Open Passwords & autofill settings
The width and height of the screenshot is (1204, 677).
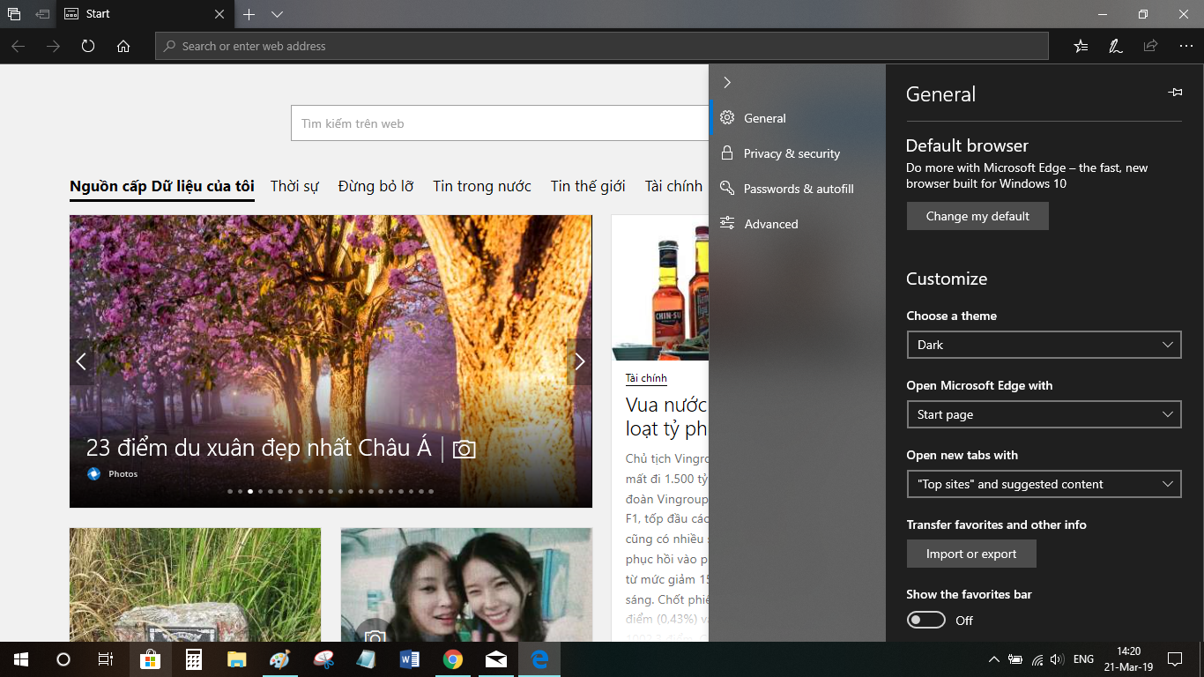point(798,189)
